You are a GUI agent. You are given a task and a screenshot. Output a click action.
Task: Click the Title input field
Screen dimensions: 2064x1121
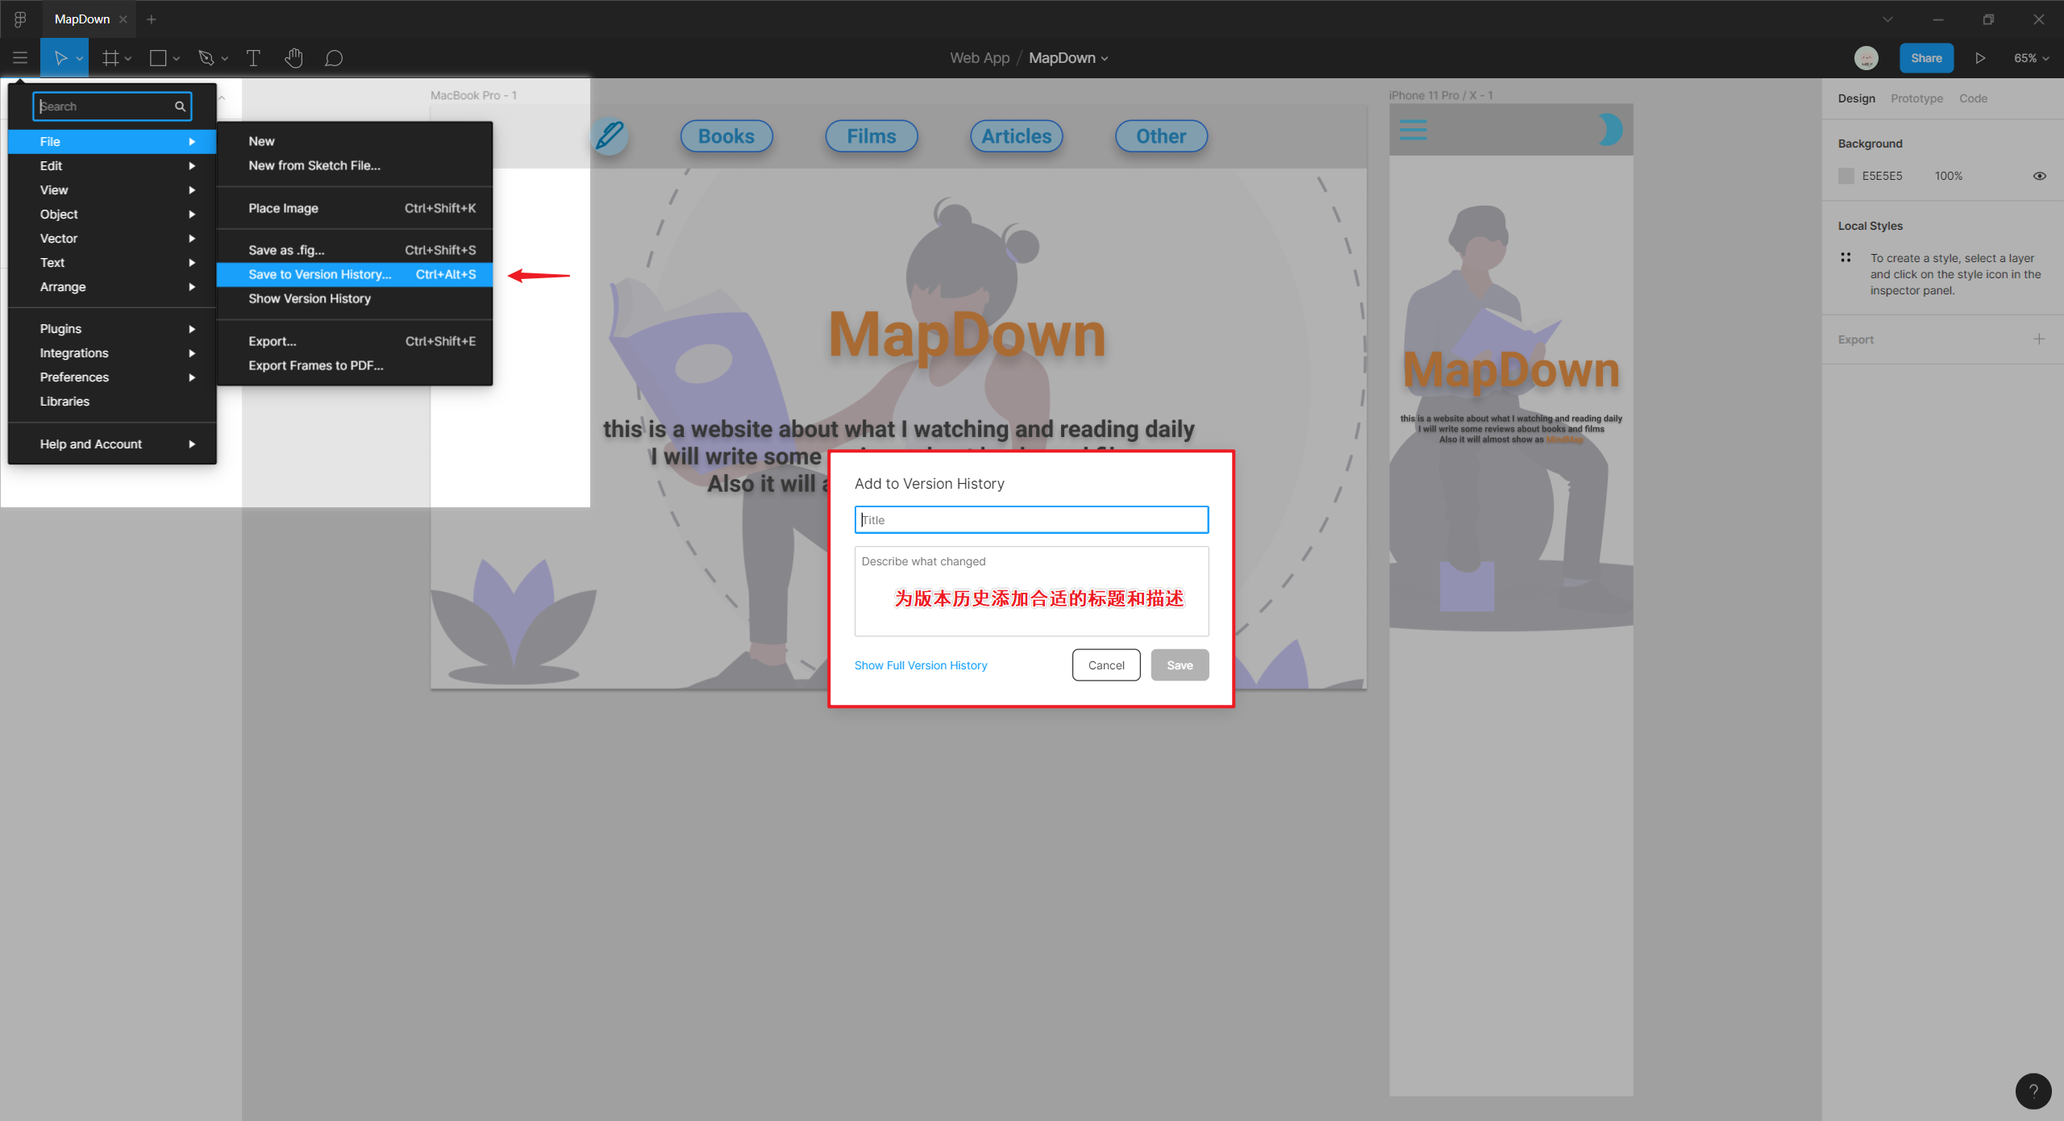coord(1030,520)
